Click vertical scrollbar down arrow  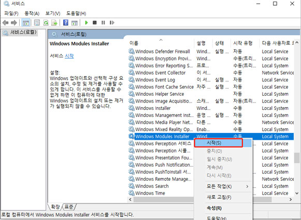pos(297,193)
